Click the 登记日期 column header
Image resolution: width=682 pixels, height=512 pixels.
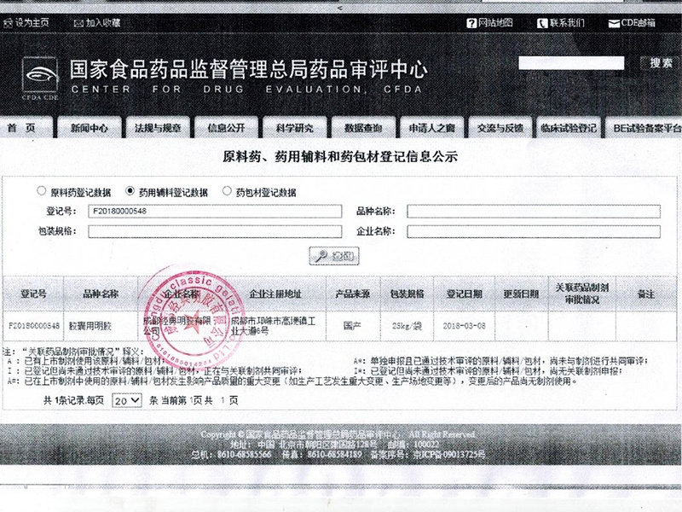click(464, 294)
